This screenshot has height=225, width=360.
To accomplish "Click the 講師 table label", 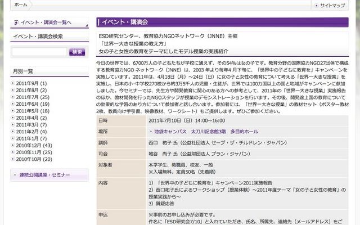I will (103, 142).
